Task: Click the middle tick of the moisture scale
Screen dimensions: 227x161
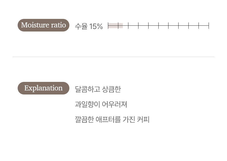Action: pos(158,26)
